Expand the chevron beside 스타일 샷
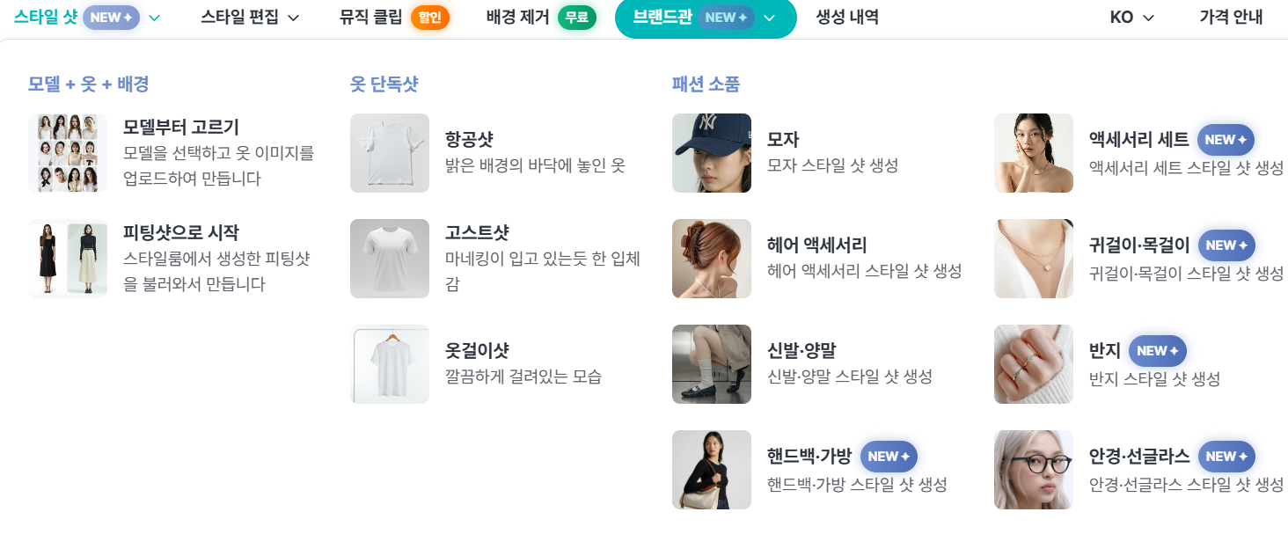The height and width of the screenshot is (534, 1288). click(x=155, y=18)
